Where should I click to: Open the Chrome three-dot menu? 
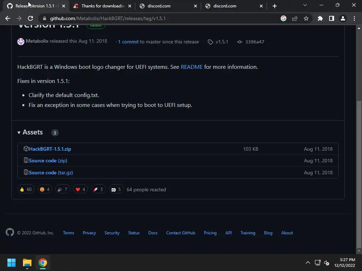354,18
